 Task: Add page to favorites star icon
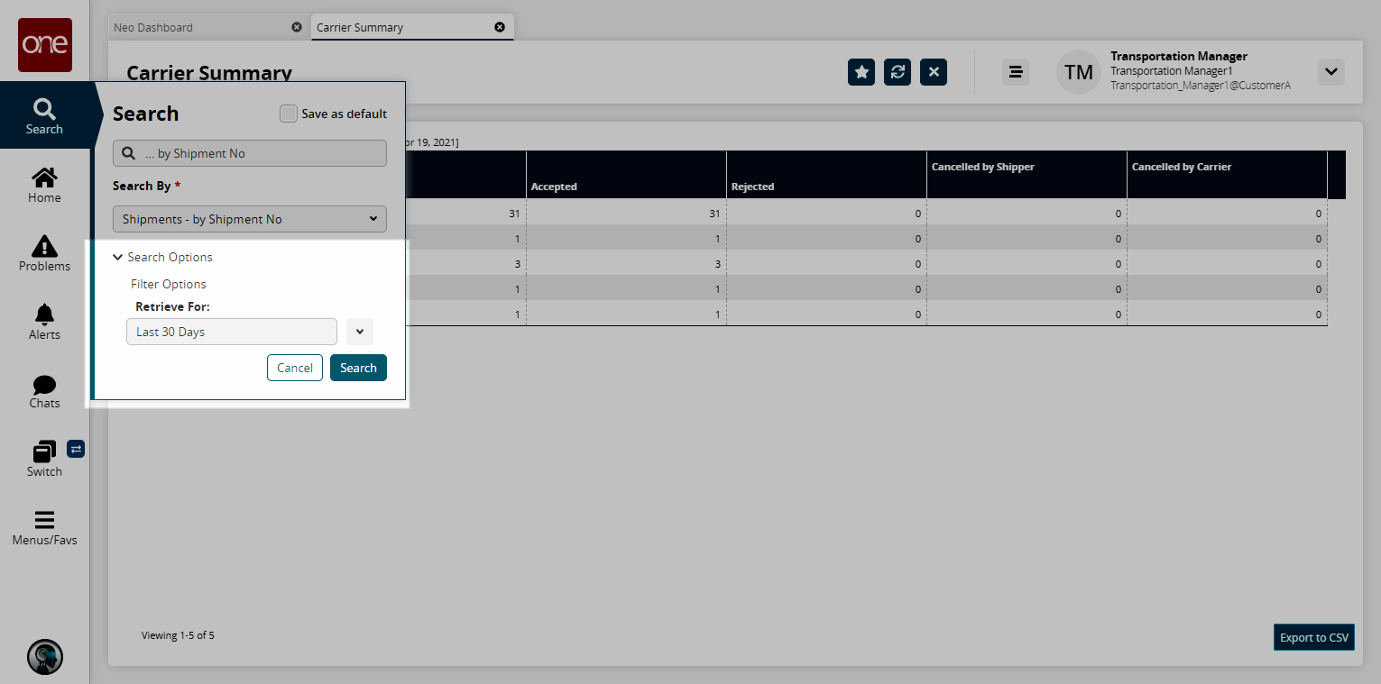[x=861, y=72]
